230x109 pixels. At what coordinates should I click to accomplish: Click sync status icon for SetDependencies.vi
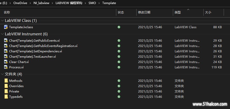pyautogui.click(x=119, y=51)
